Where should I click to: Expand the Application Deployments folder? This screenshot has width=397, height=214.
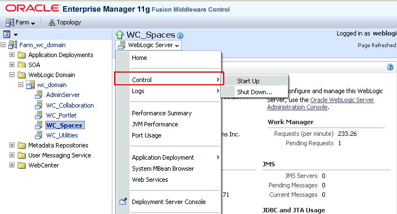click(12, 55)
